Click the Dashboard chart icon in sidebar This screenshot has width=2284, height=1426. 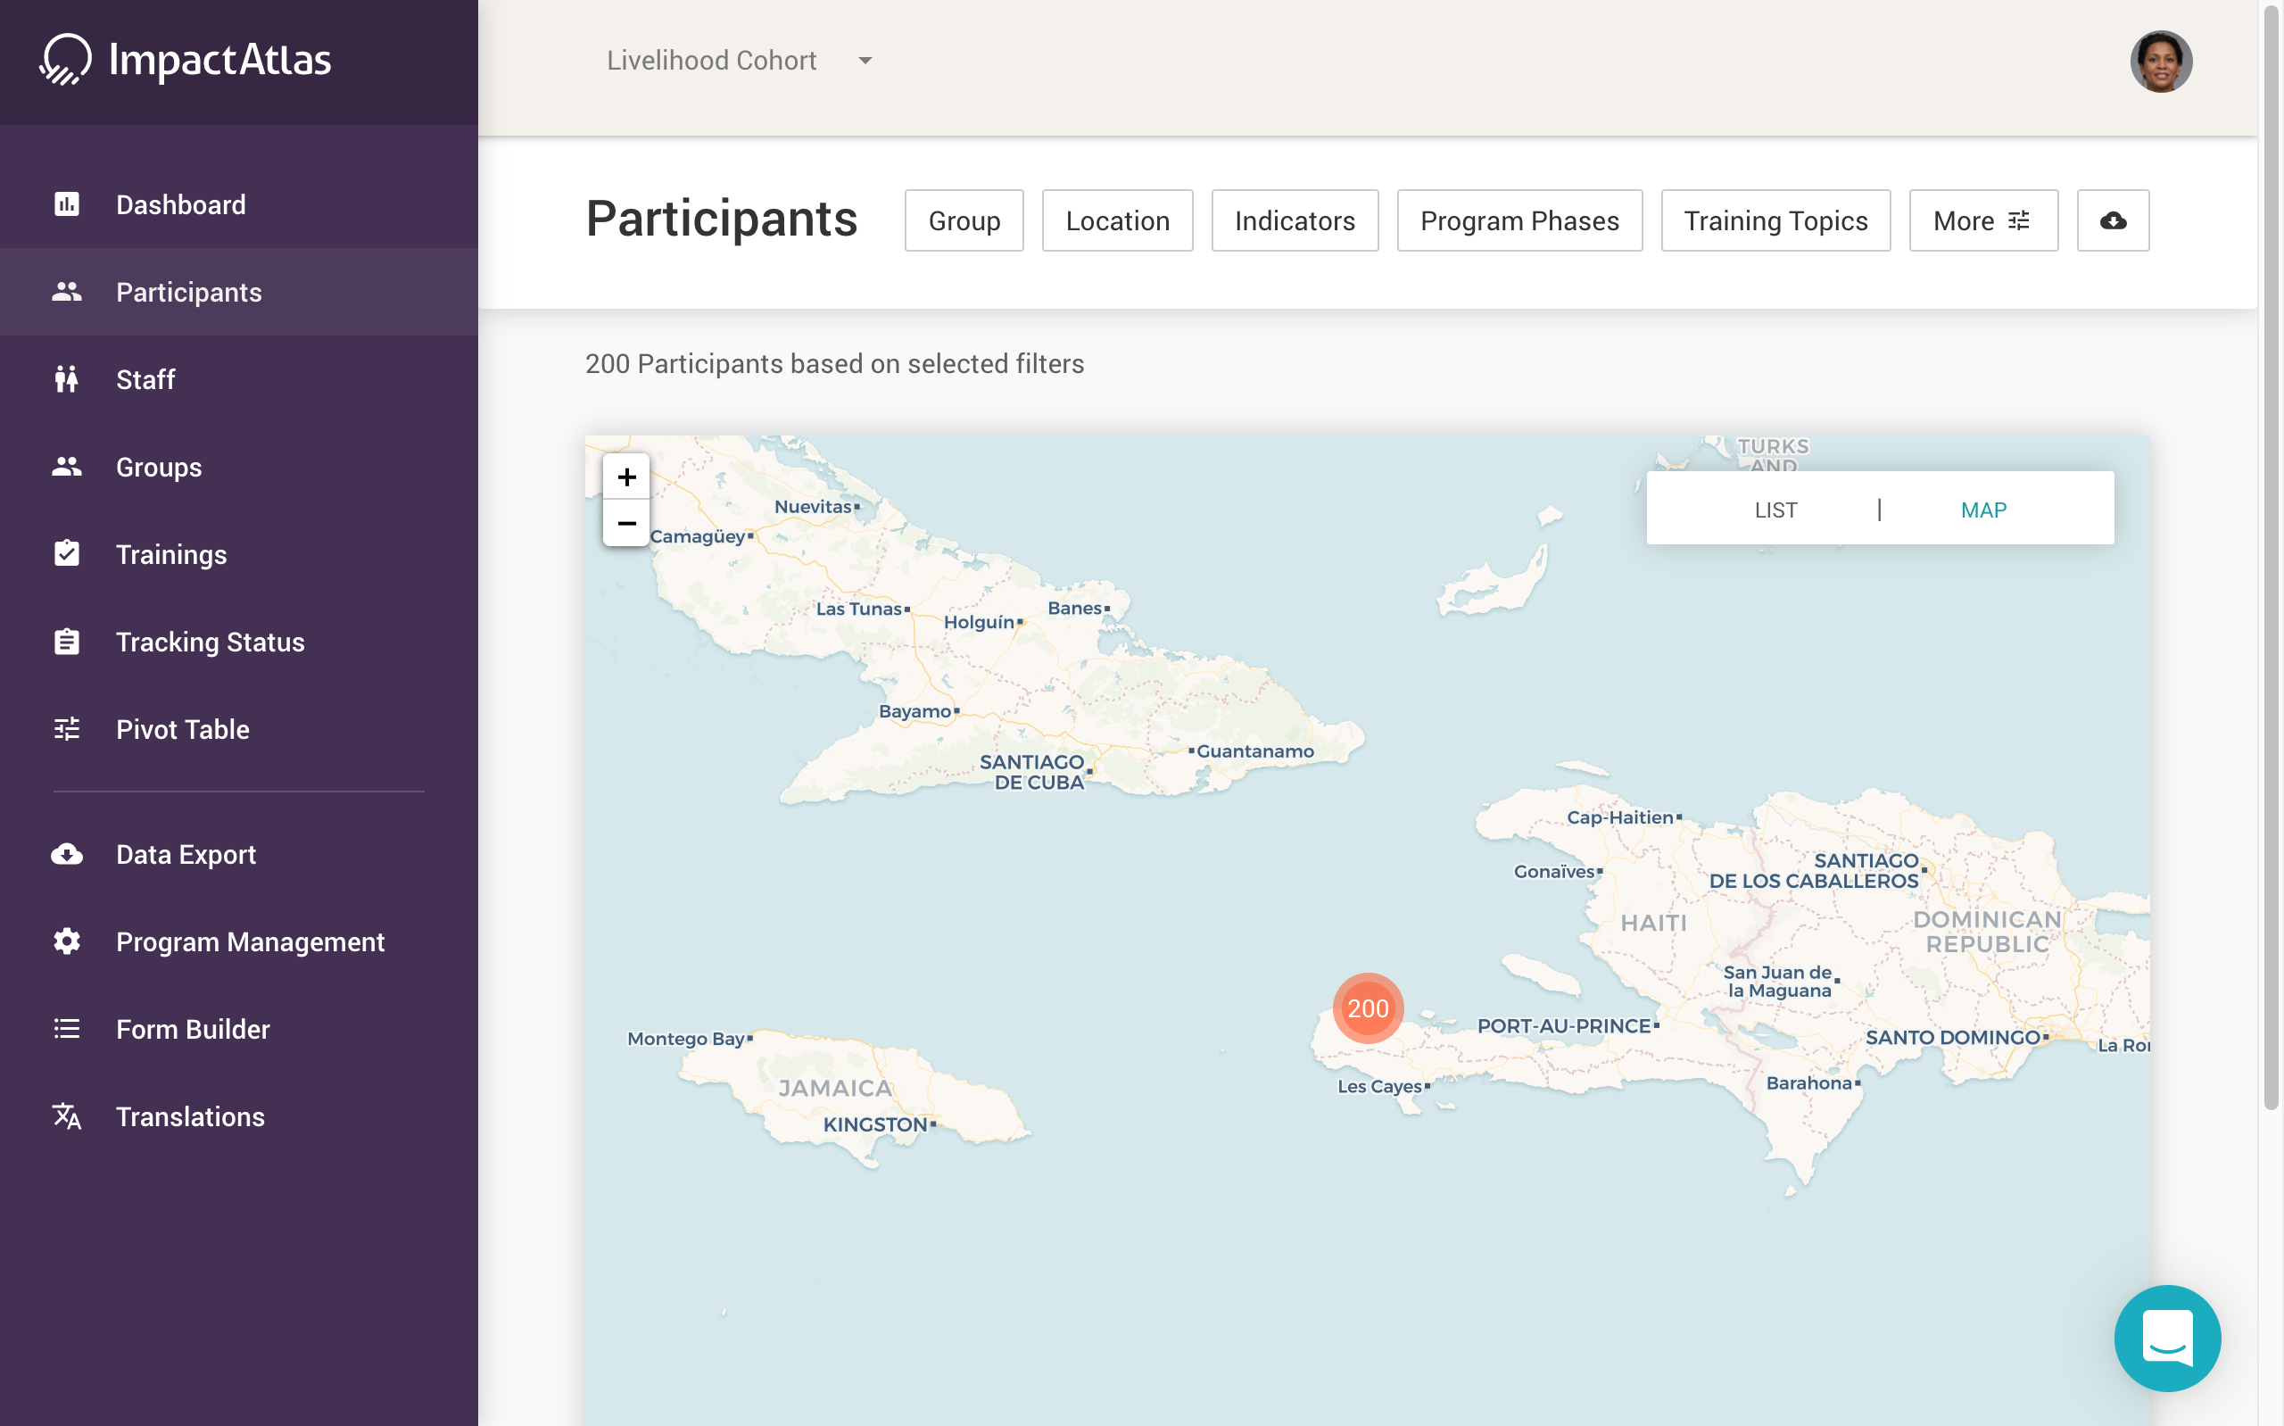tap(67, 204)
